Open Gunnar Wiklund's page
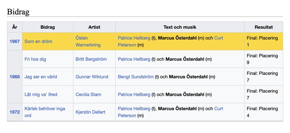290x133 pixels. point(92,77)
